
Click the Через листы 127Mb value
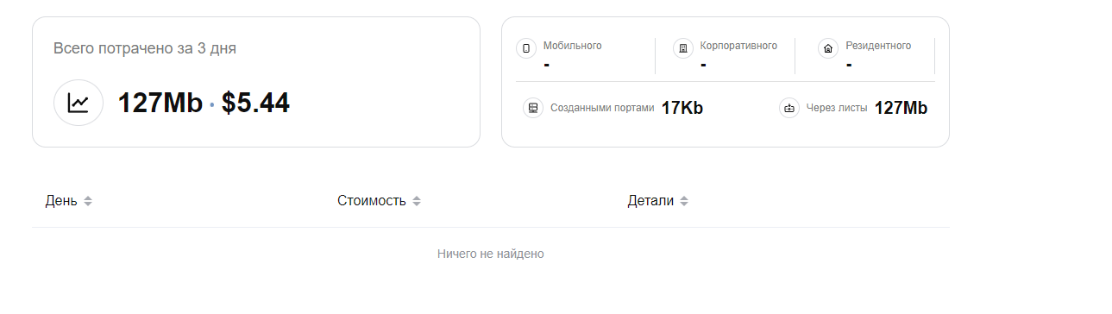point(901,108)
